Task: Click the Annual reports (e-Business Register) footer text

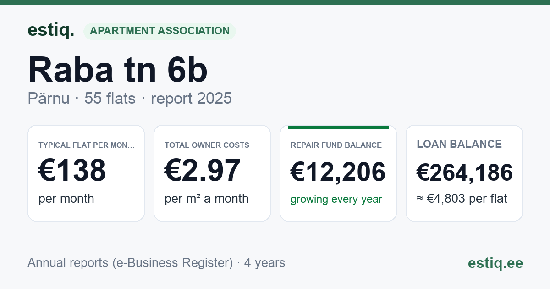Action: pyautogui.click(x=156, y=263)
